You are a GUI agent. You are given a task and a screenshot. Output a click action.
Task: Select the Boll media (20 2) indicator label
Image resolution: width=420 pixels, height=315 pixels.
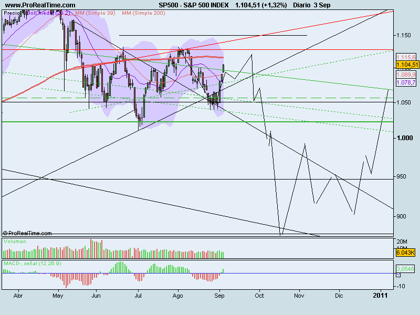pyautogui.click(x=49, y=13)
